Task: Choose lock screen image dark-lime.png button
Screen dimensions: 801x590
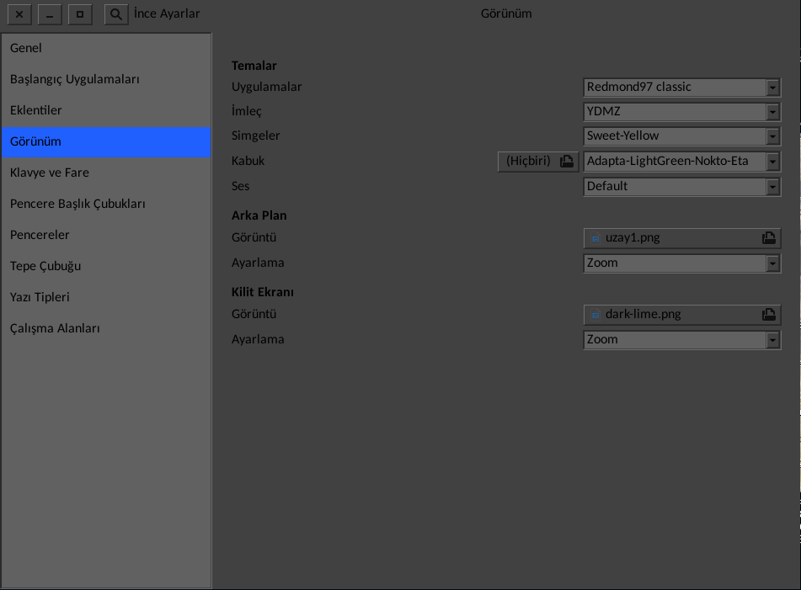Action: [x=682, y=315]
